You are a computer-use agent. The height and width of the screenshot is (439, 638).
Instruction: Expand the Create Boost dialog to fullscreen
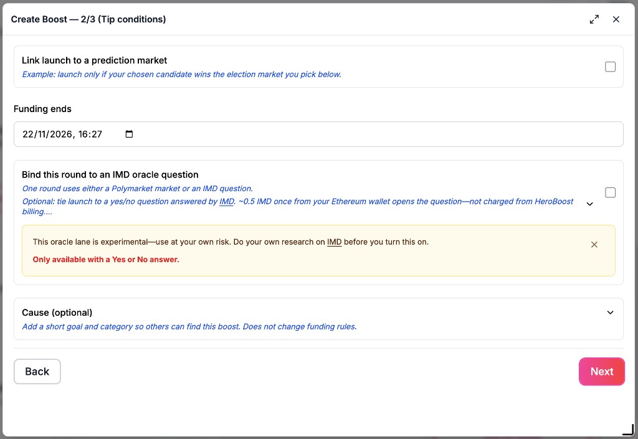pyautogui.click(x=594, y=19)
